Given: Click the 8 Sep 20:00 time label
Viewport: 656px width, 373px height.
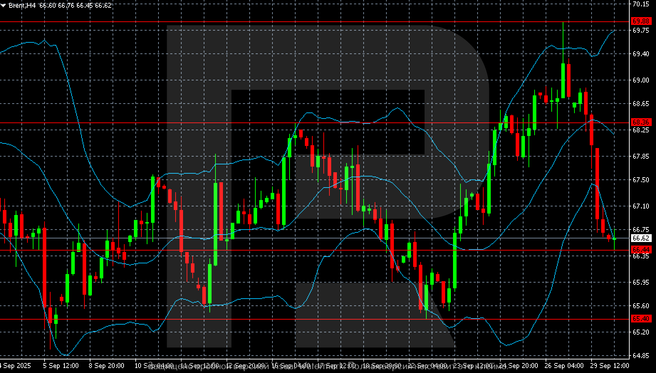Looking at the screenshot, I should [x=106, y=366].
